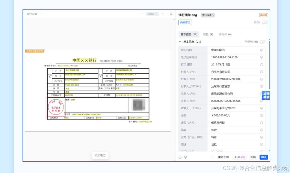Enable the 不显示空值 switch
290x173 pixels.
point(263,41)
